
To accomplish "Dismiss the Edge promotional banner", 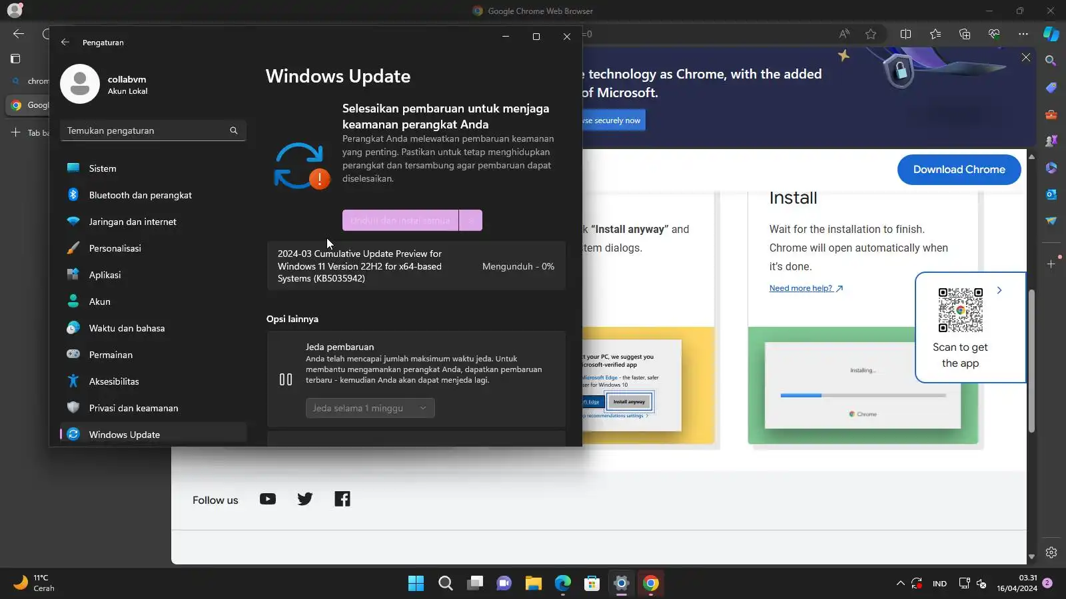I will [1026, 58].
